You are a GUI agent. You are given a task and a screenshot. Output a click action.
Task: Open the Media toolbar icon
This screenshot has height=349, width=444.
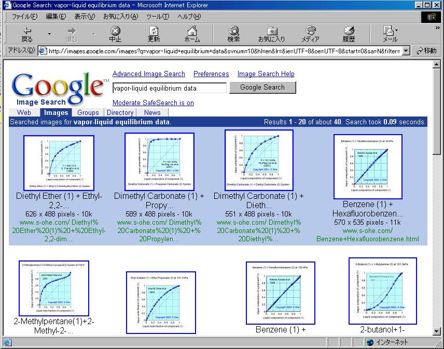pyautogui.click(x=310, y=32)
